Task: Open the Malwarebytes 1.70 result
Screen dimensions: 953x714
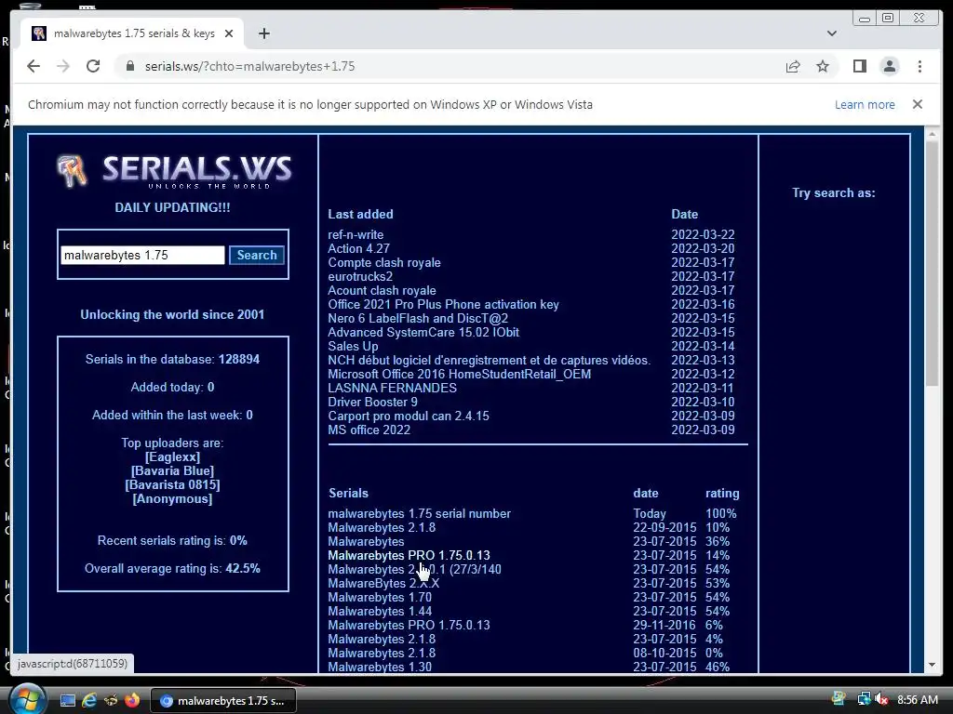Action: (380, 598)
